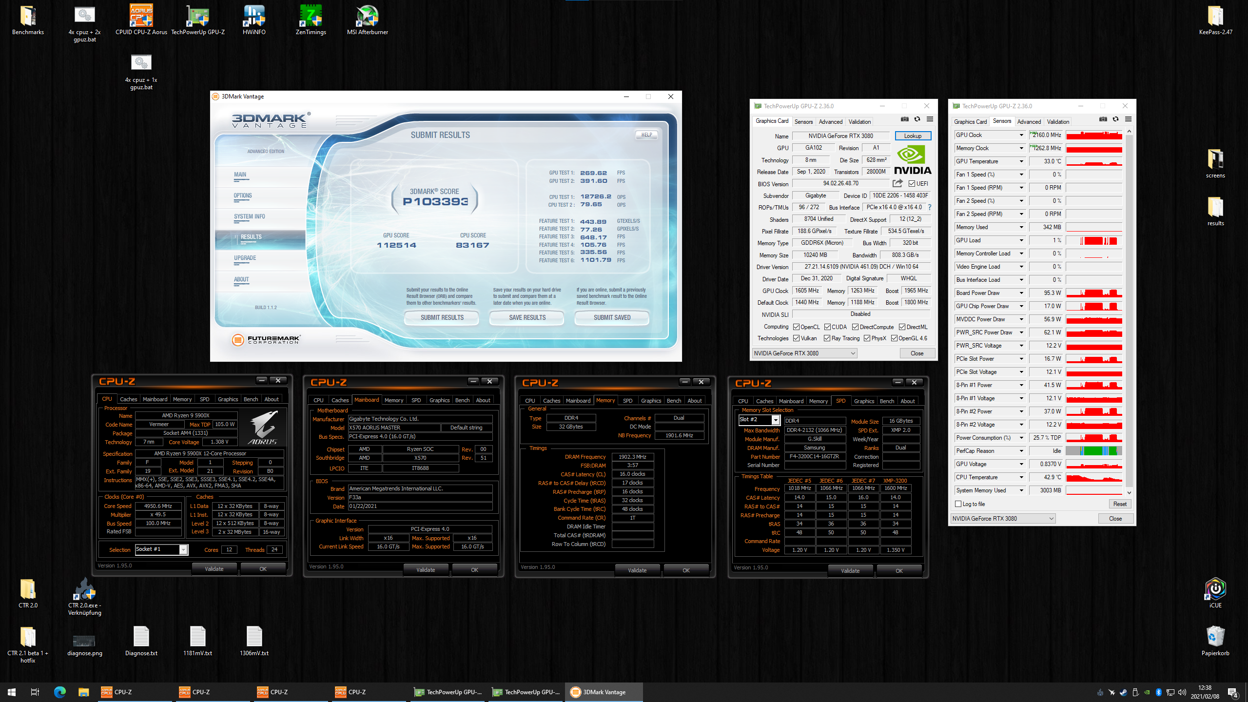Enable Log to file in GPU-Z Sensors
This screenshot has width=1248, height=702.
pyautogui.click(x=958, y=504)
